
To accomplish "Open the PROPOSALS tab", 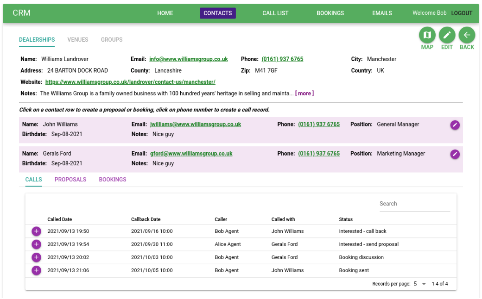I will point(70,179).
